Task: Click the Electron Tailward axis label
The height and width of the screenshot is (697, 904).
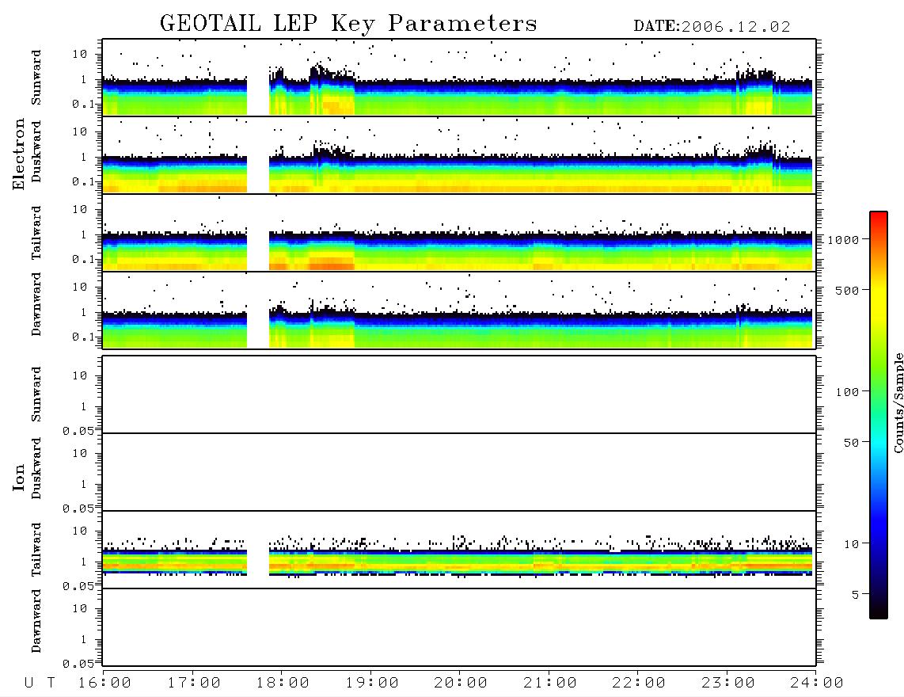Action: tap(36, 233)
